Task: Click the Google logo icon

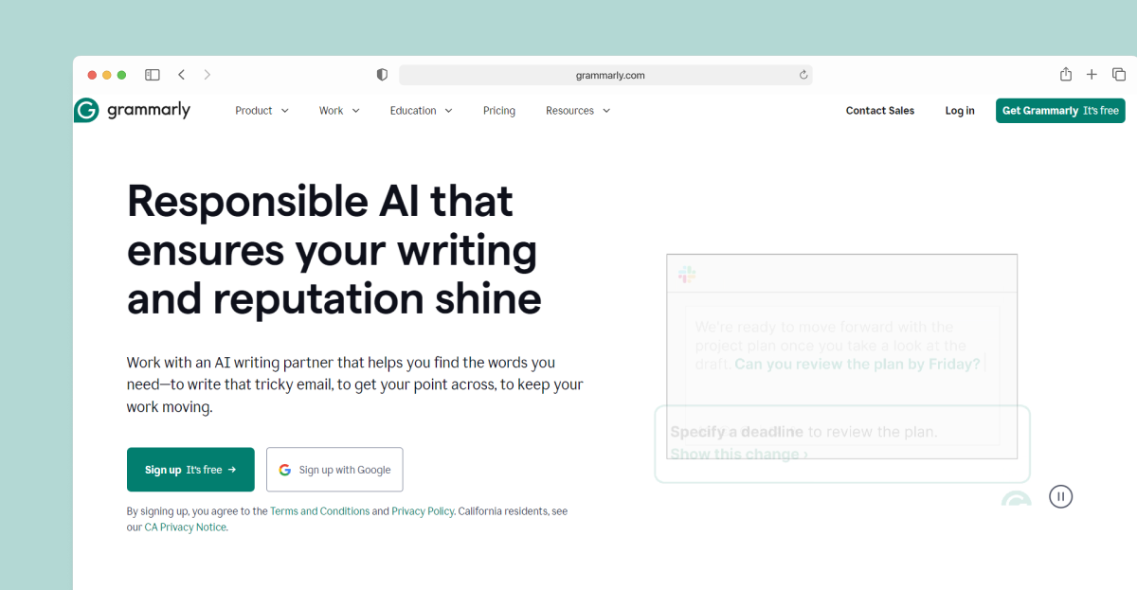Action: pyautogui.click(x=284, y=470)
